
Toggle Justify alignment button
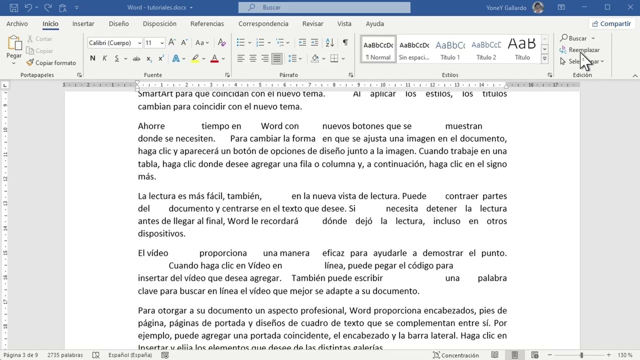click(276, 58)
